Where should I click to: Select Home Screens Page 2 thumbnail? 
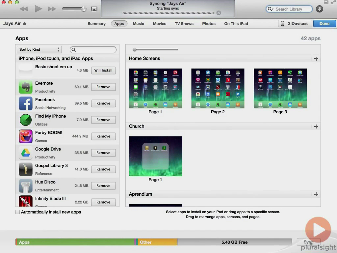click(x=218, y=88)
